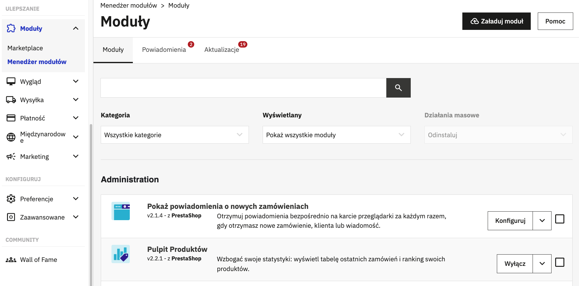Open the Wszystkie kategorie dropdown
This screenshot has width=579, height=286.
click(x=175, y=135)
